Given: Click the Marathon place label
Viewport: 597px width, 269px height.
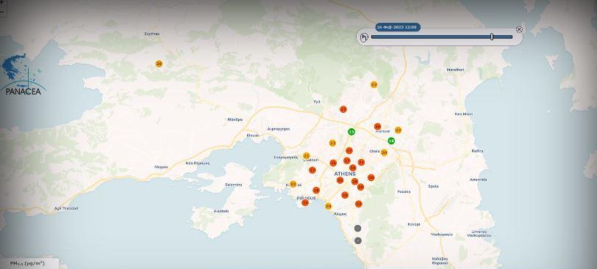Looking at the screenshot, I should (x=455, y=70).
